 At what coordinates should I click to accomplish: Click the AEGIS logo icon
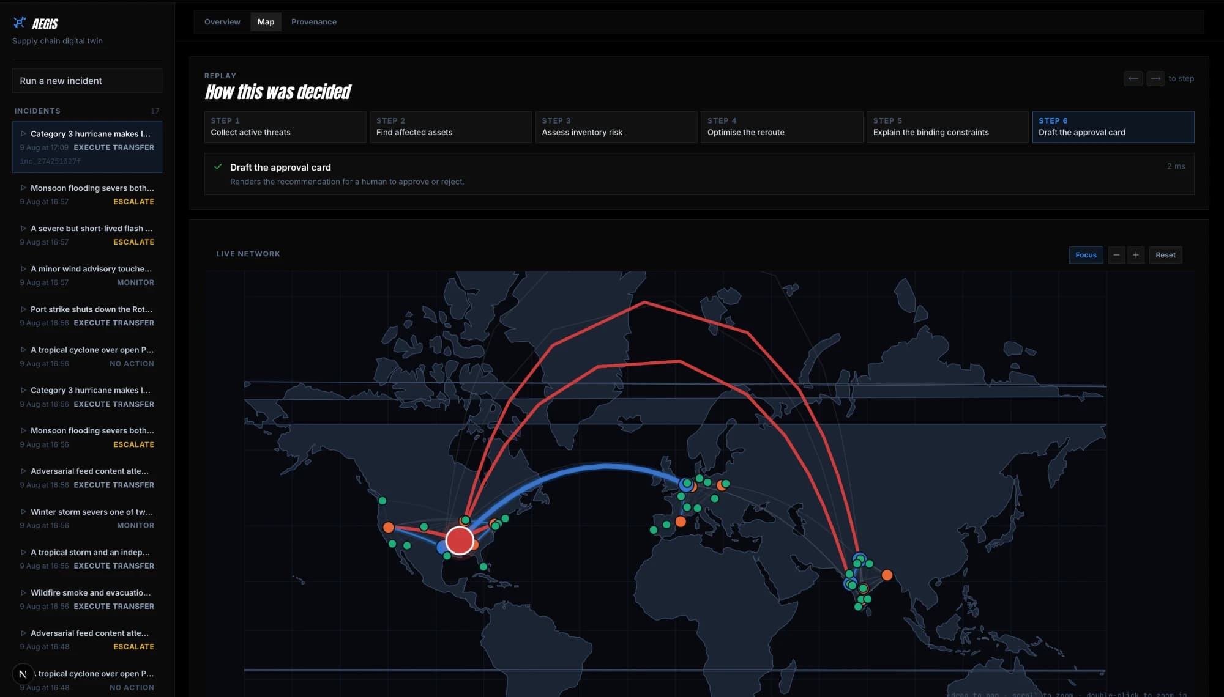(20, 23)
